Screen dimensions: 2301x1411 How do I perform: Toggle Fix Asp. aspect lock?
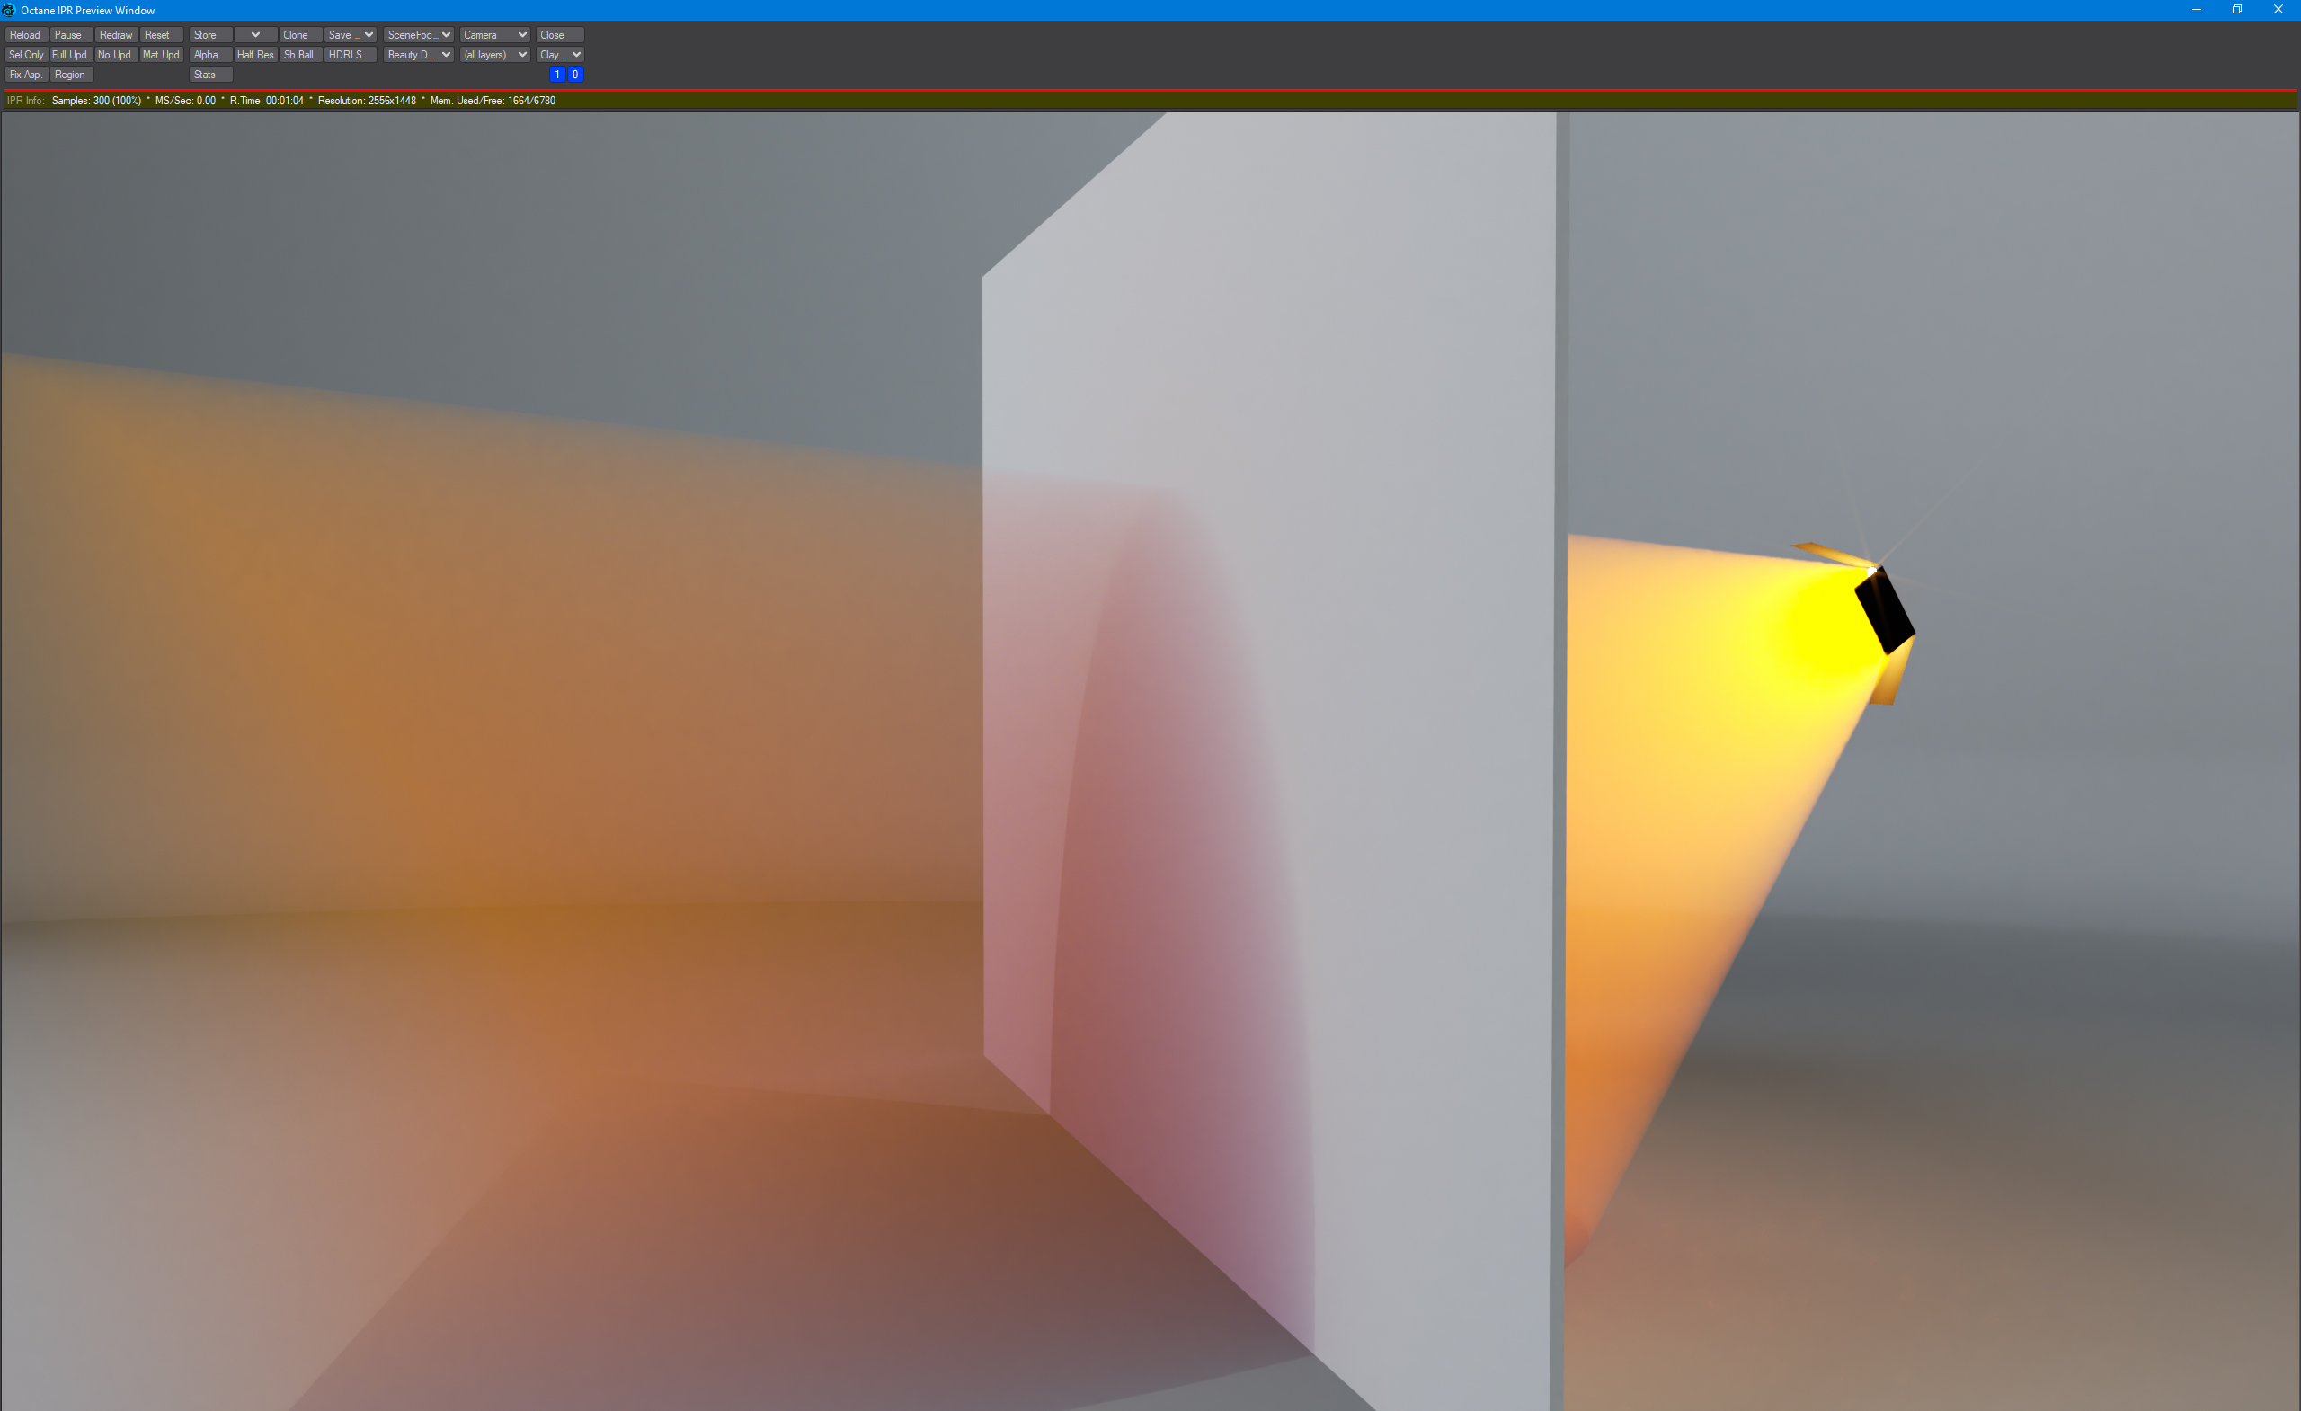click(x=25, y=75)
